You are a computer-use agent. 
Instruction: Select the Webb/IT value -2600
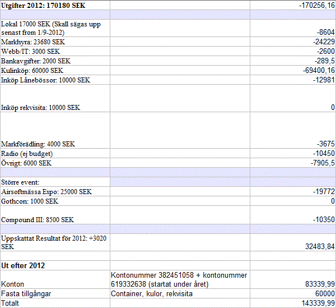point(324,51)
